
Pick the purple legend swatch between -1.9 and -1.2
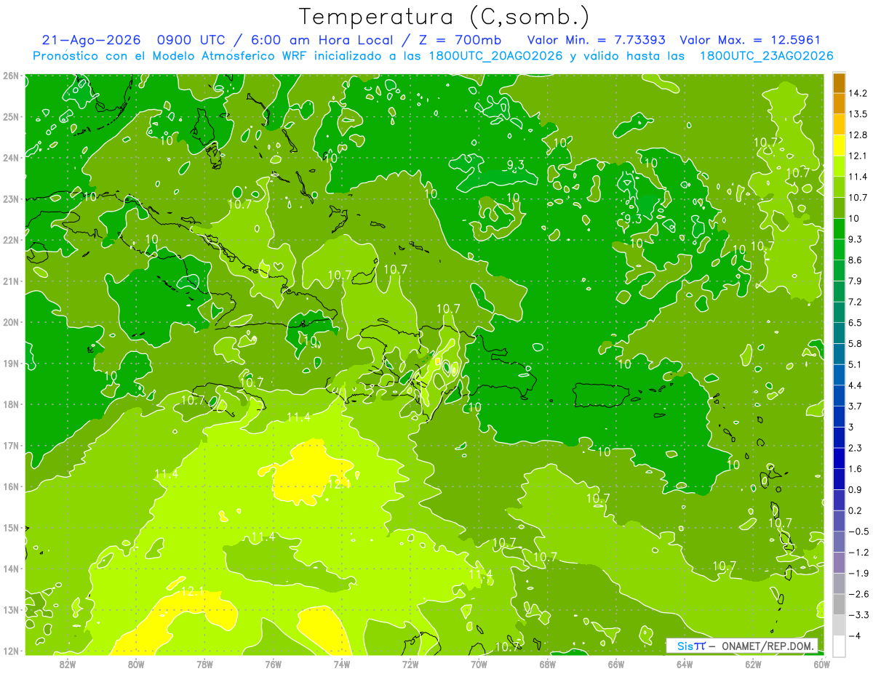(839, 563)
